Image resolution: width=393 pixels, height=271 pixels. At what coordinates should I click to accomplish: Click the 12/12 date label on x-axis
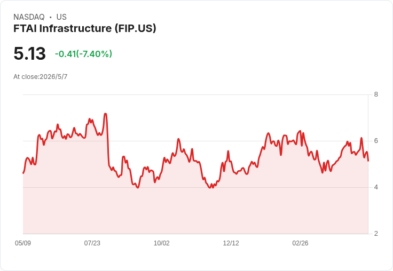231,243
